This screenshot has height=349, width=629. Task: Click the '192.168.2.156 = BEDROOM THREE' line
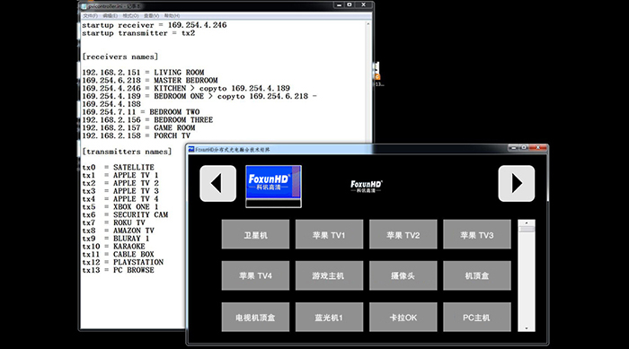(147, 120)
